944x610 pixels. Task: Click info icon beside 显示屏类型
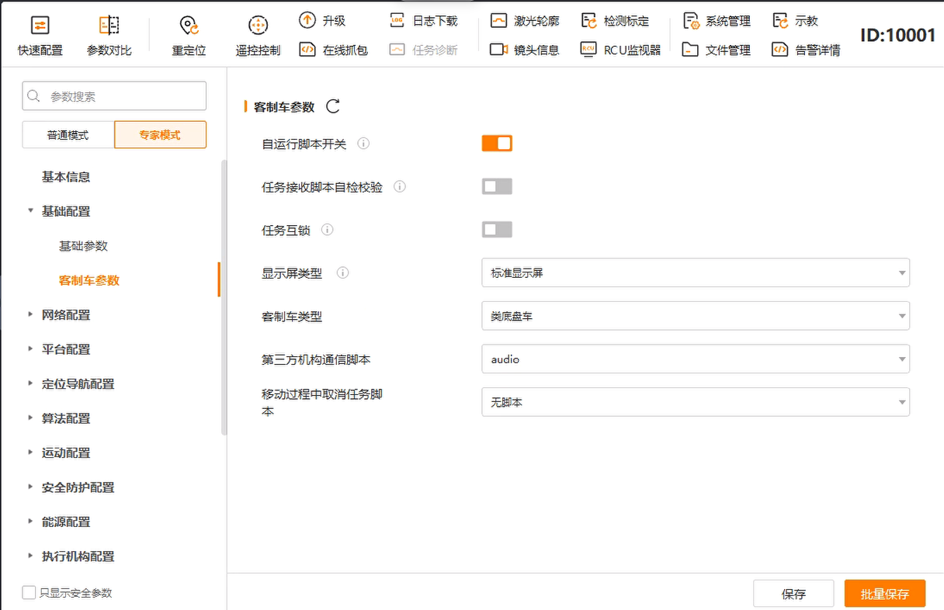(x=342, y=273)
